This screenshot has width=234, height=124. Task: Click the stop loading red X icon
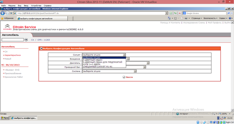point(179,13)
